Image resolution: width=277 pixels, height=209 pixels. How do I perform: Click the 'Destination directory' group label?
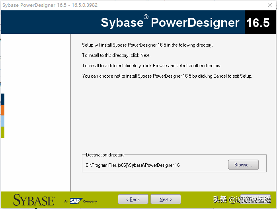(x=105, y=155)
